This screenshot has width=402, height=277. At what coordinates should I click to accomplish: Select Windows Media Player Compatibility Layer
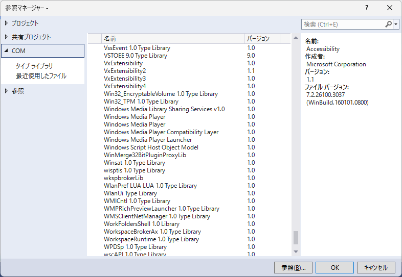[x=189, y=132]
